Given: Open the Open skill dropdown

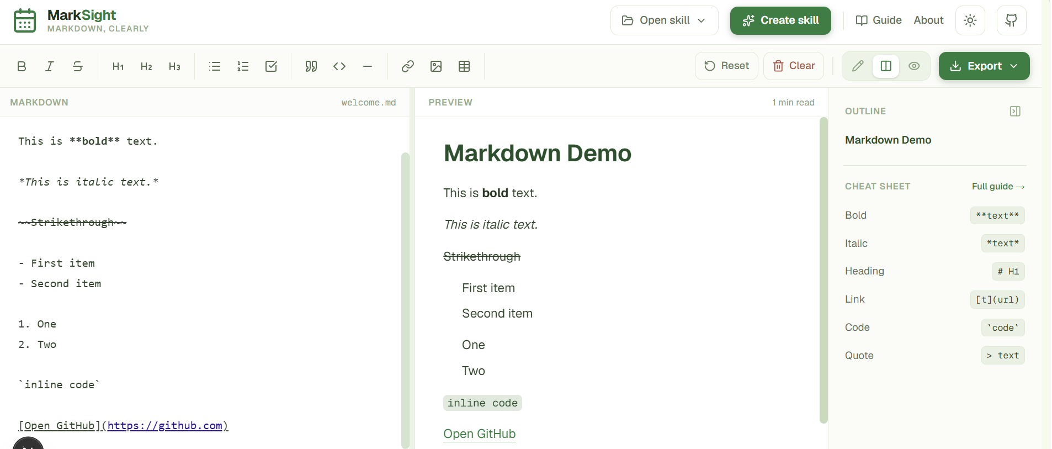Looking at the screenshot, I should coord(665,20).
